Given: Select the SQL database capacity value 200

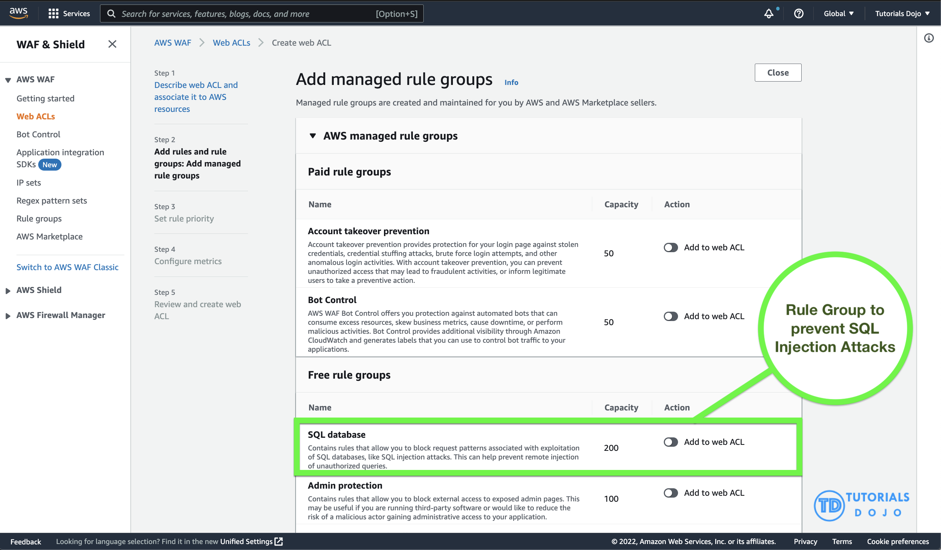Looking at the screenshot, I should 611,448.
